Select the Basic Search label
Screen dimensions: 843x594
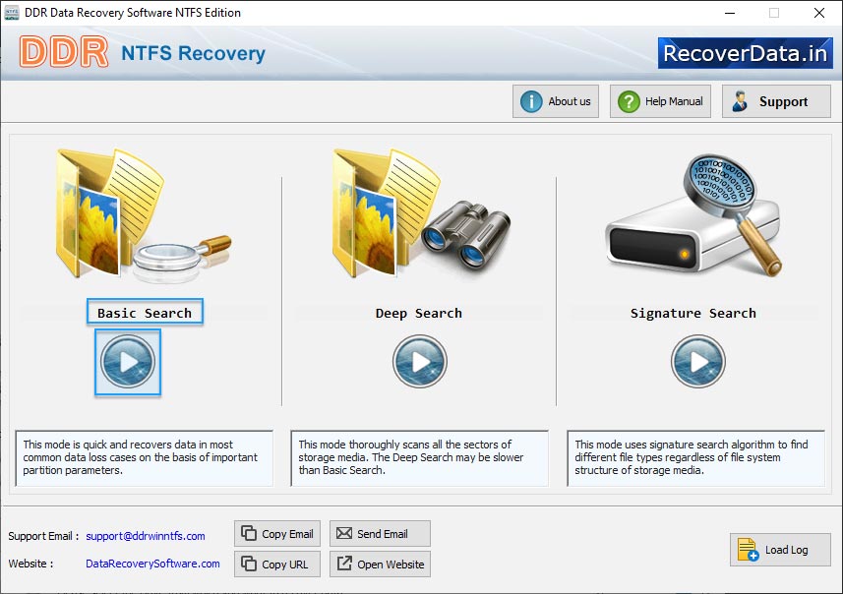click(145, 313)
